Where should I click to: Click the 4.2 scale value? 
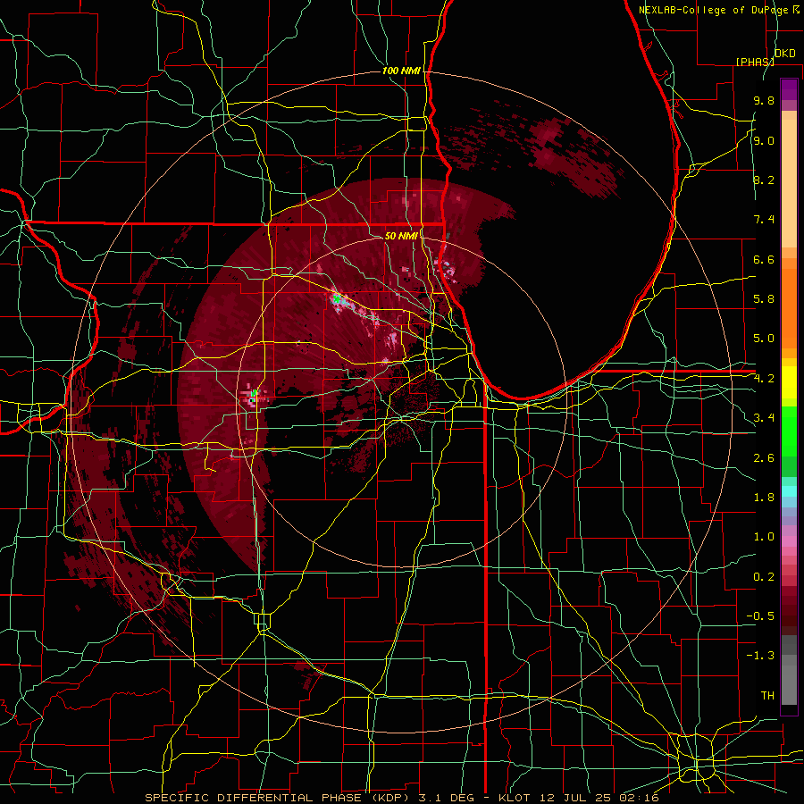tap(764, 379)
